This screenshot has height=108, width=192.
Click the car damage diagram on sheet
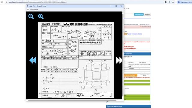coord(96,75)
